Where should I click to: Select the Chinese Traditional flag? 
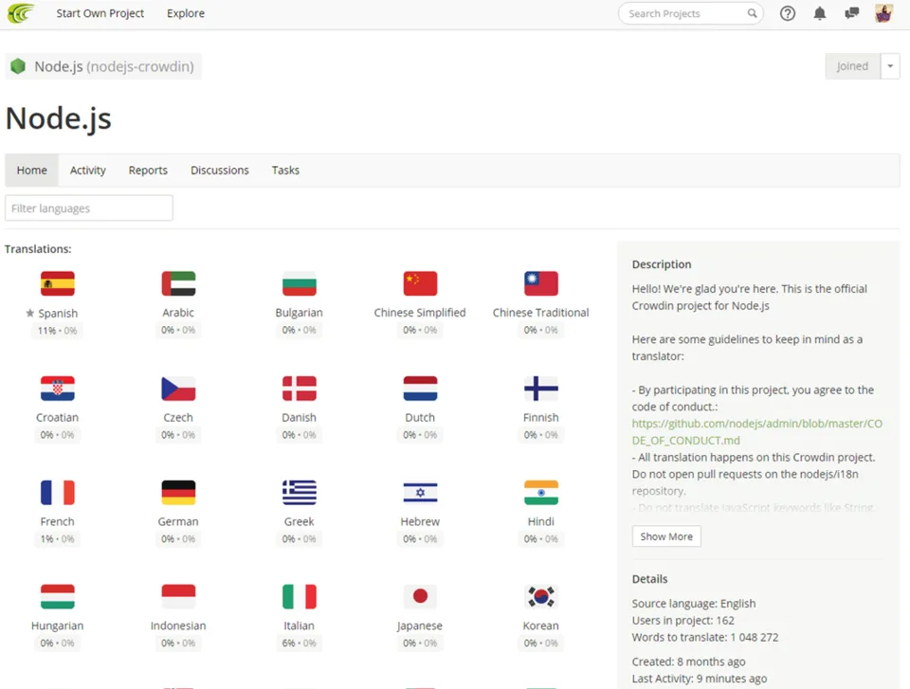point(541,283)
